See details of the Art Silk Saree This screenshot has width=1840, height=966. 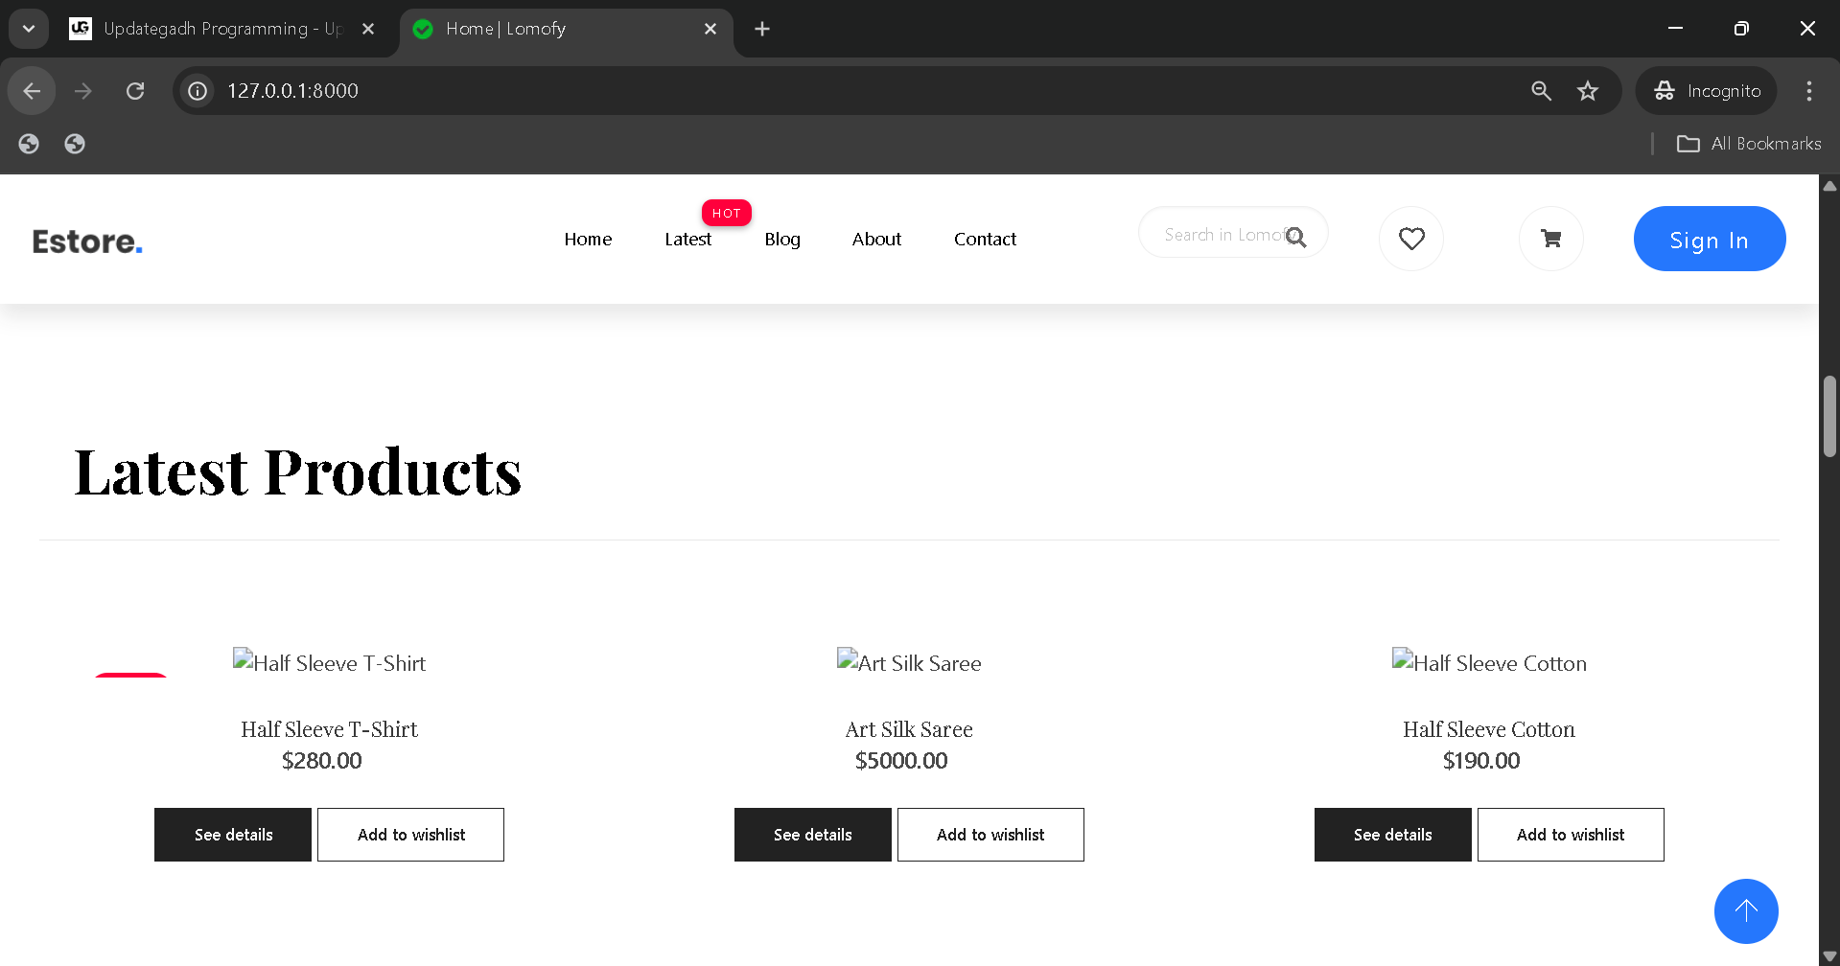pos(812,834)
